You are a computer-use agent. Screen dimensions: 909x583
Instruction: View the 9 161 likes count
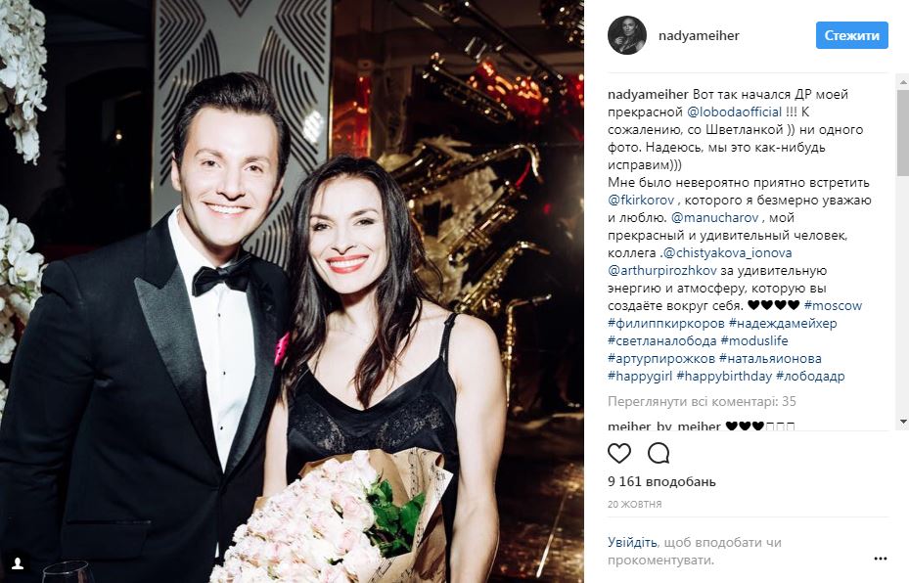[661, 481]
